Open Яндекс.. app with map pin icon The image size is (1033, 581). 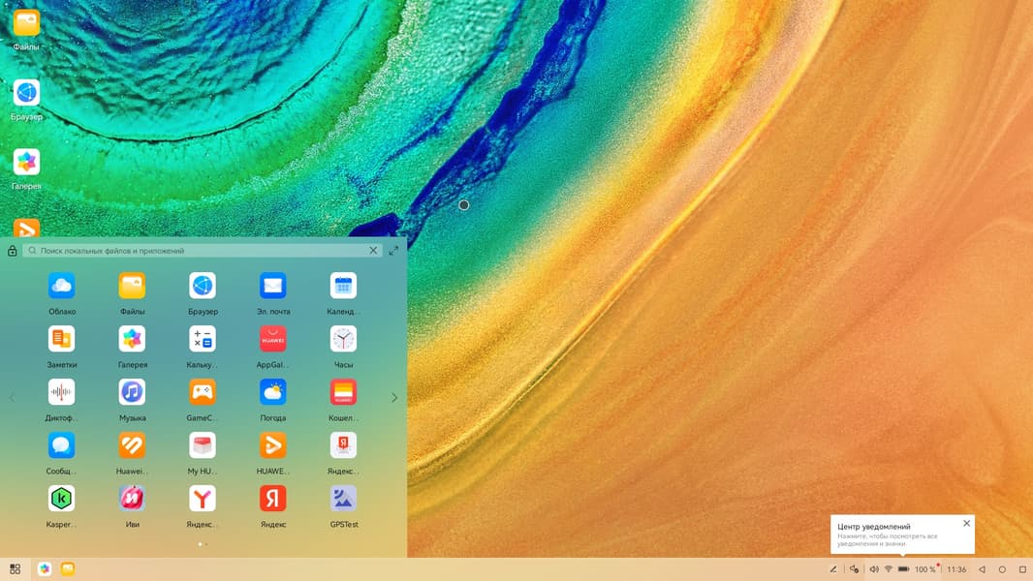click(x=343, y=446)
